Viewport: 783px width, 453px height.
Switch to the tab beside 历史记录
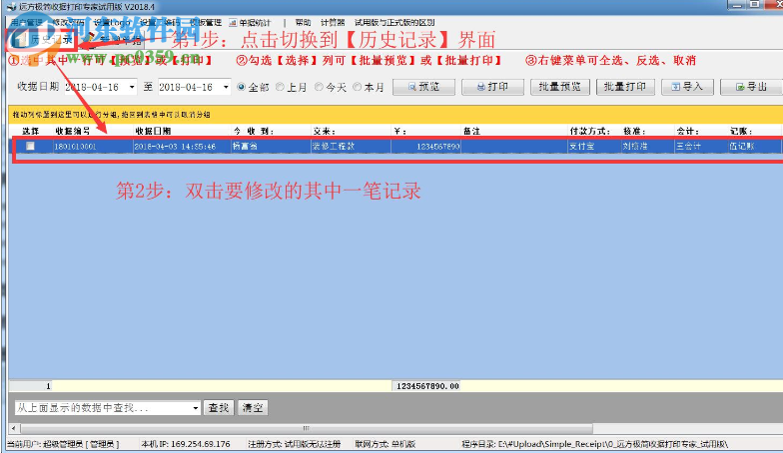(113, 40)
